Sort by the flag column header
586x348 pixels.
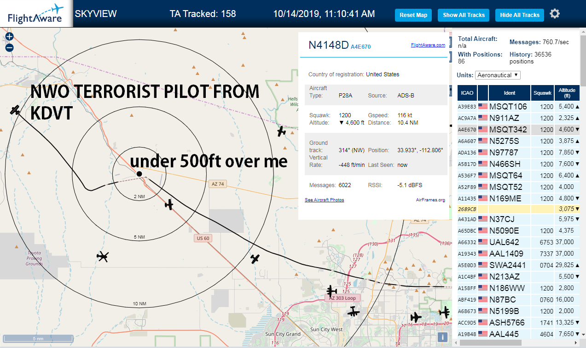pos(483,93)
